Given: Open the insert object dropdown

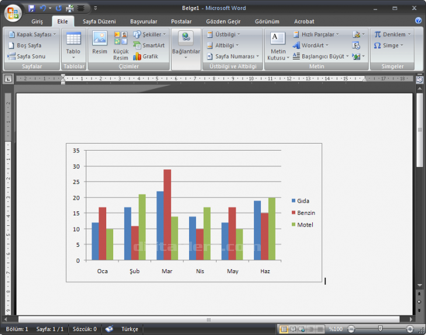Looking at the screenshot, I should coord(364,57).
